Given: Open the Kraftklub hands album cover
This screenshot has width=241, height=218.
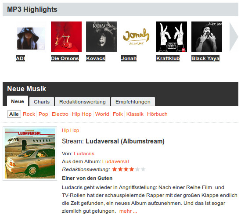Looking at the screenshot, I should point(172,37).
